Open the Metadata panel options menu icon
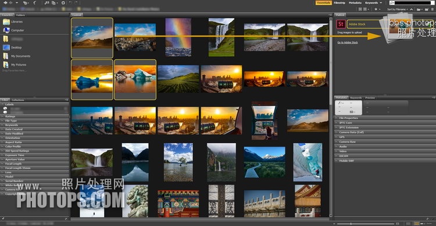The width and height of the screenshot is (436, 226). click(x=434, y=97)
